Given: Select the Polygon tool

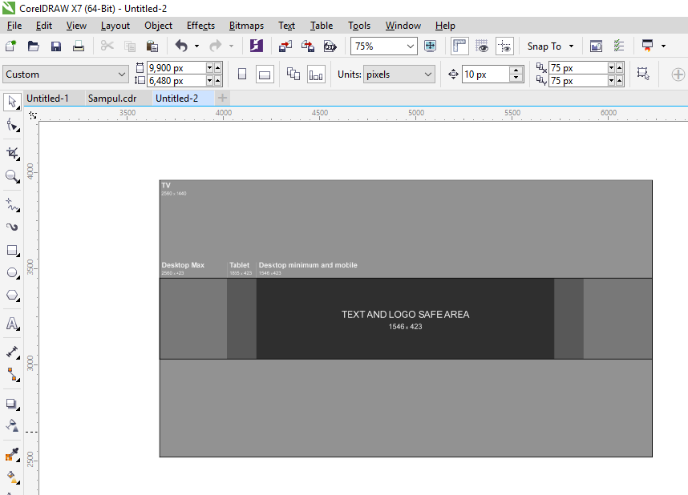Looking at the screenshot, I should tap(12, 296).
